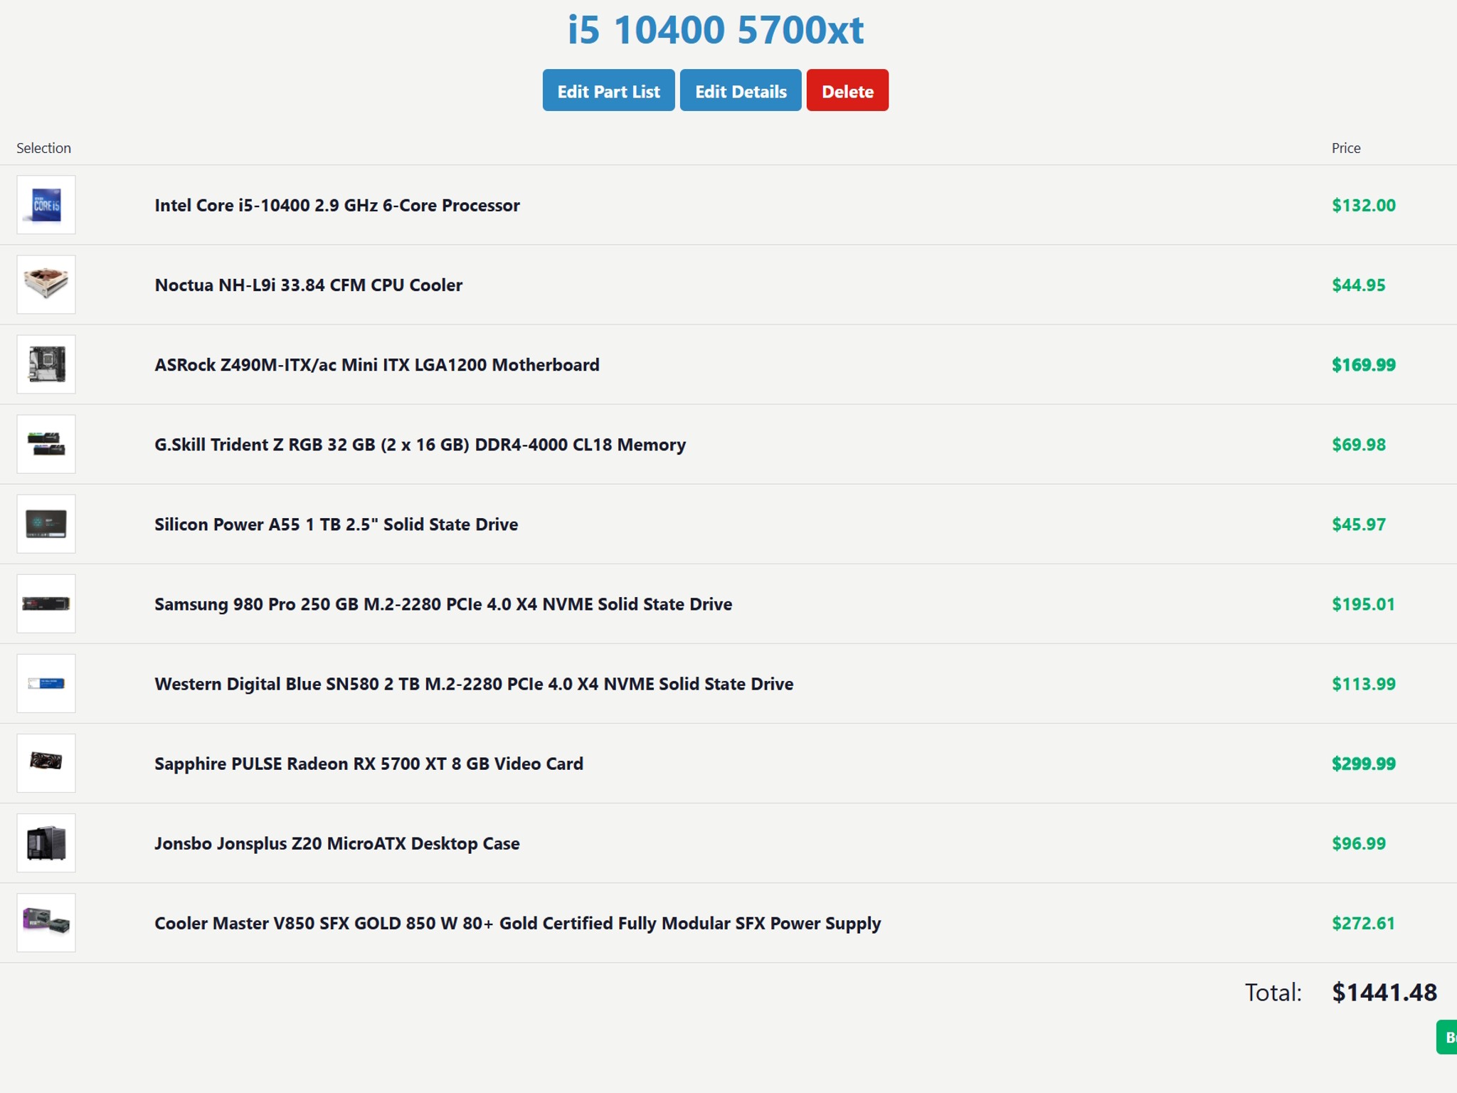Click the Intel Core i5 processor thumbnail
The width and height of the screenshot is (1457, 1093).
click(46, 205)
